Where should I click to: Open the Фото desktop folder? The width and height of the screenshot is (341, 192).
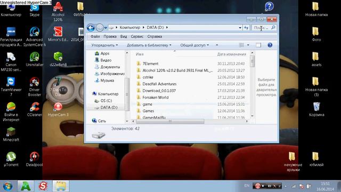[x=316, y=34]
